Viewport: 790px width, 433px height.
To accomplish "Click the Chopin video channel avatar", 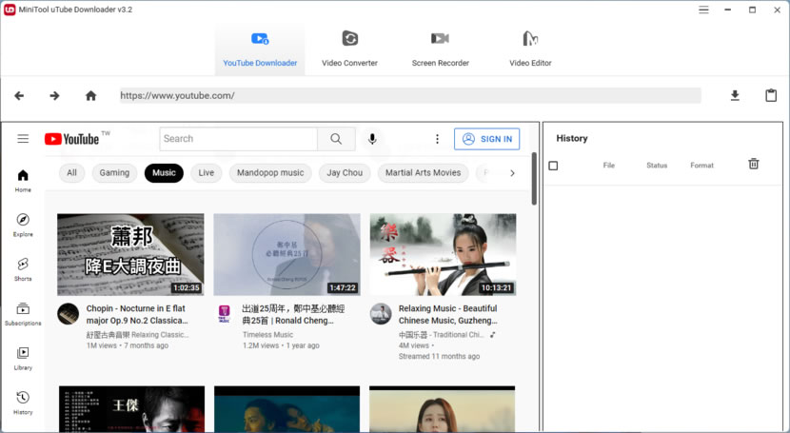I will click(x=68, y=314).
